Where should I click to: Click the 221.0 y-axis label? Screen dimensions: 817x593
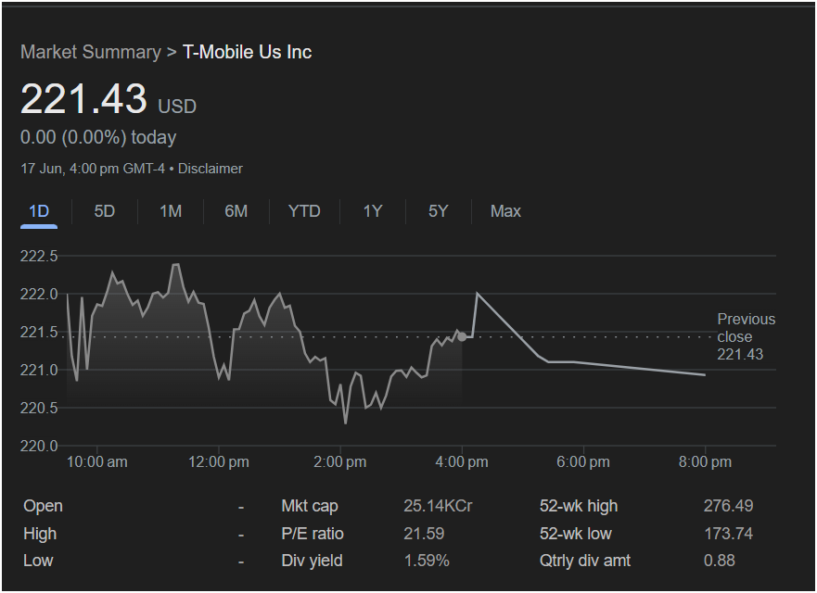tap(39, 371)
